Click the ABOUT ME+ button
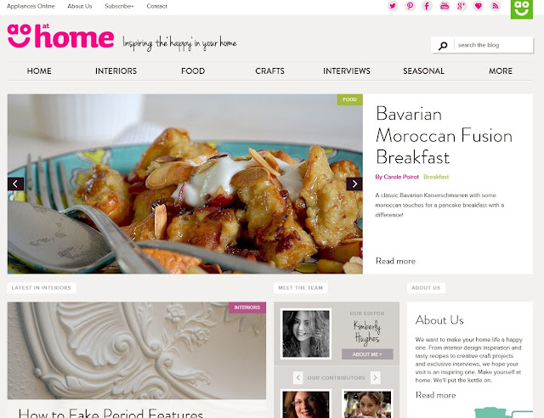The width and height of the screenshot is (544, 418). coord(367,354)
